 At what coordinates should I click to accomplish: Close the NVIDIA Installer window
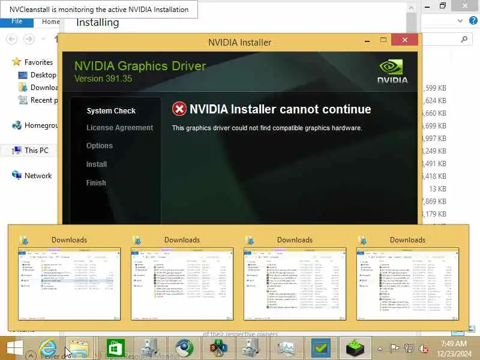coord(404,40)
